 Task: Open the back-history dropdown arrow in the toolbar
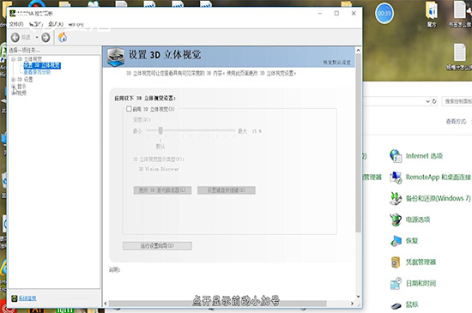[x=37, y=38]
